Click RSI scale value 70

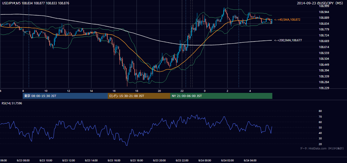(320, 117)
